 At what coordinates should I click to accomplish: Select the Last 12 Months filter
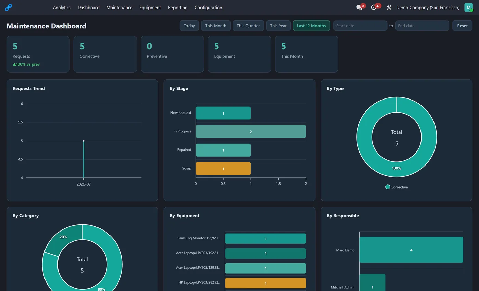click(311, 26)
